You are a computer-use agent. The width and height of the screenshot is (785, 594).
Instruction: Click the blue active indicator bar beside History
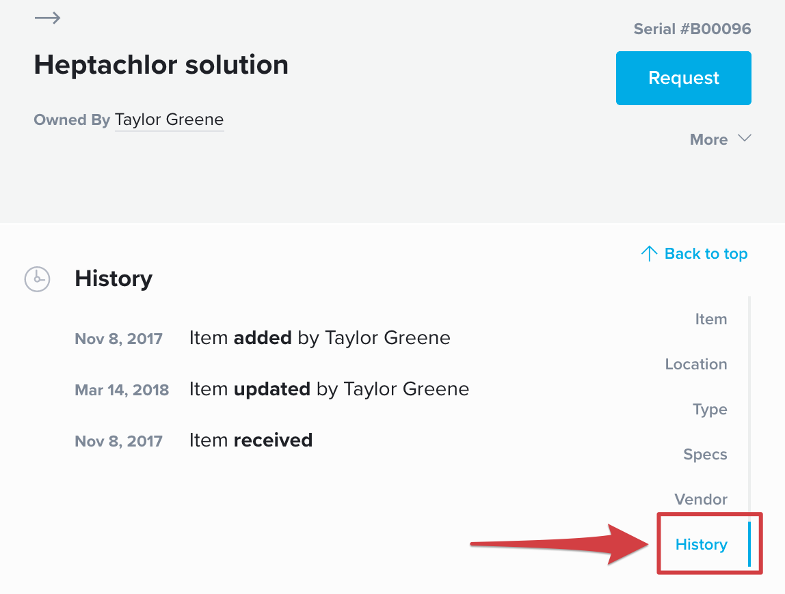pyautogui.click(x=749, y=544)
